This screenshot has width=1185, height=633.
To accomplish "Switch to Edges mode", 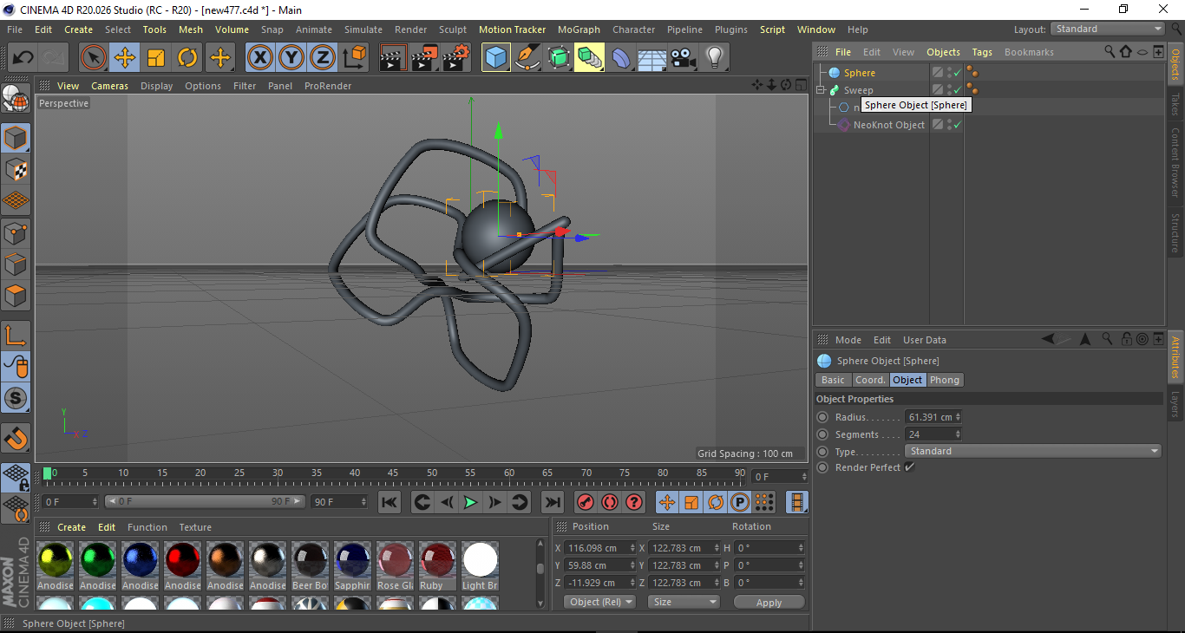I will [16, 264].
